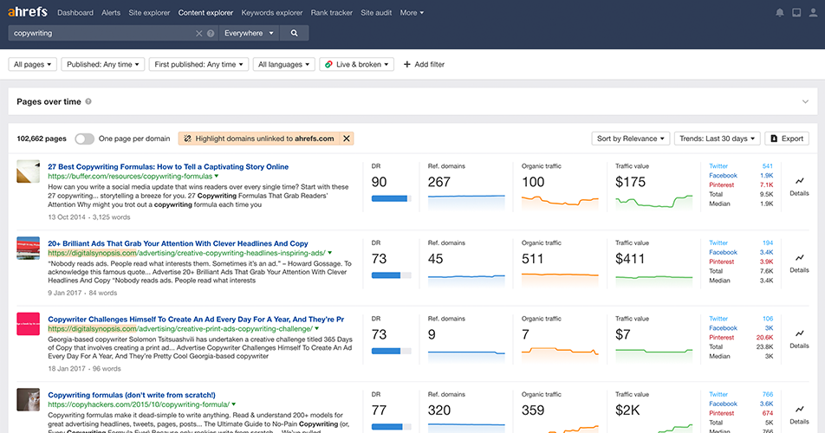The height and width of the screenshot is (433, 825).
Task: Open Details for the copyhackers.com result
Action: click(x=799, y=414)
